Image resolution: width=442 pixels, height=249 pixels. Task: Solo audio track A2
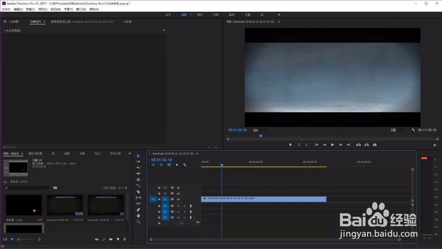(x=185, y=212)
